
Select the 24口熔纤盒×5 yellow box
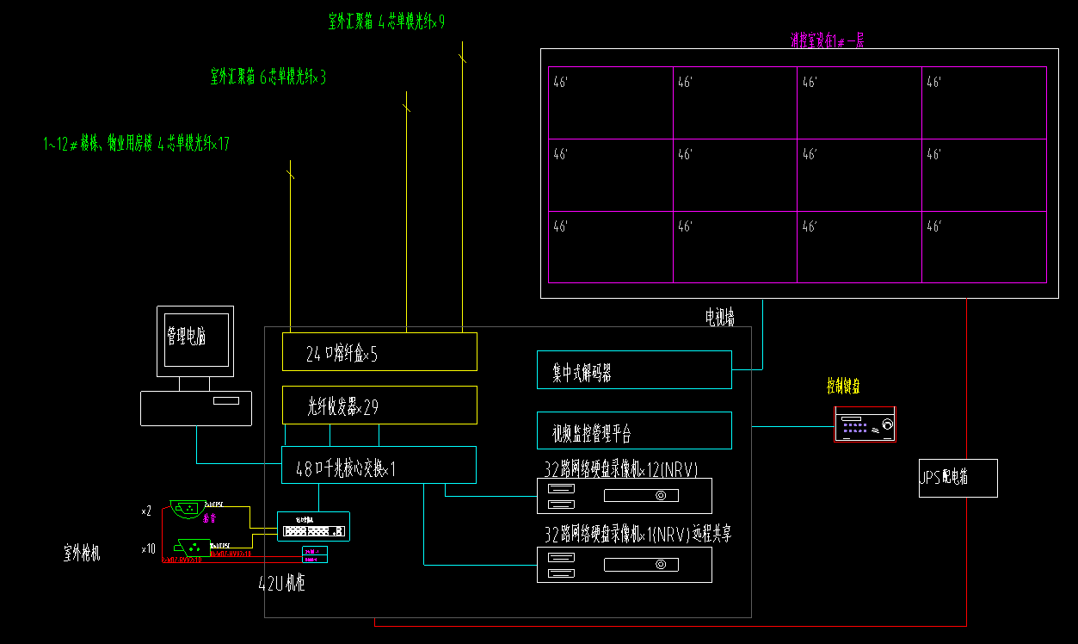(x=379, y=352)
